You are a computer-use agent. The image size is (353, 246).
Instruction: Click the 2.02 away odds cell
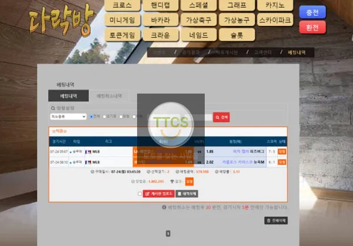tap(210, 162)
